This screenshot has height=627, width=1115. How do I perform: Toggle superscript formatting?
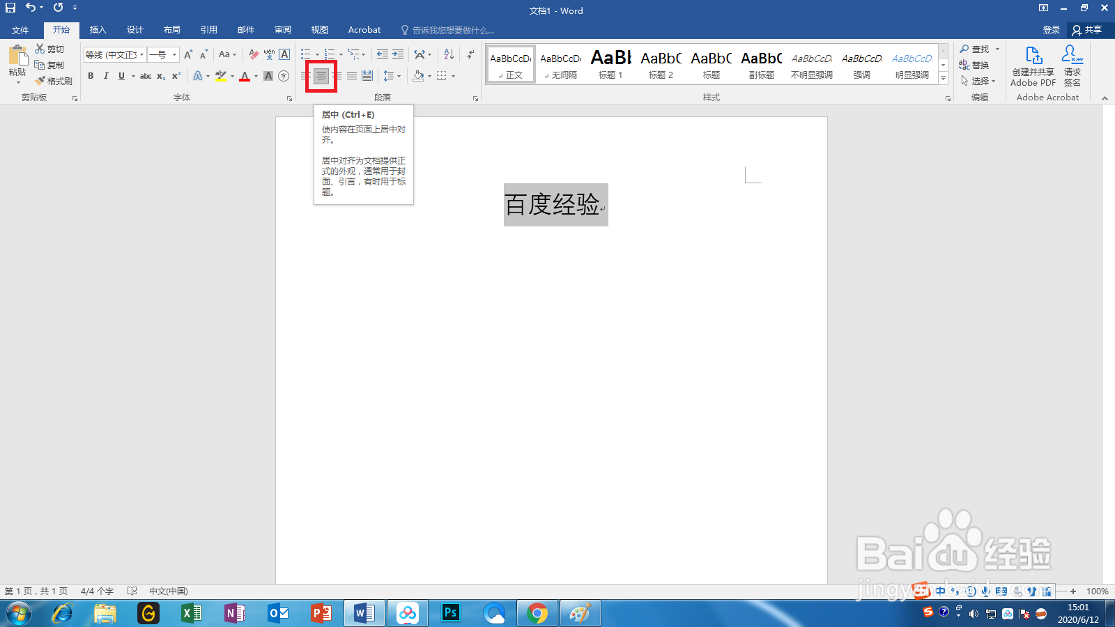176,76
